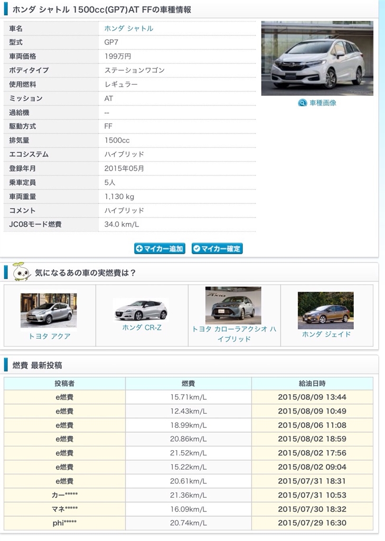Screen dimensions: 385x541
Task: Select the 排気量 value 1500cc
Action: tap(117, 141)
